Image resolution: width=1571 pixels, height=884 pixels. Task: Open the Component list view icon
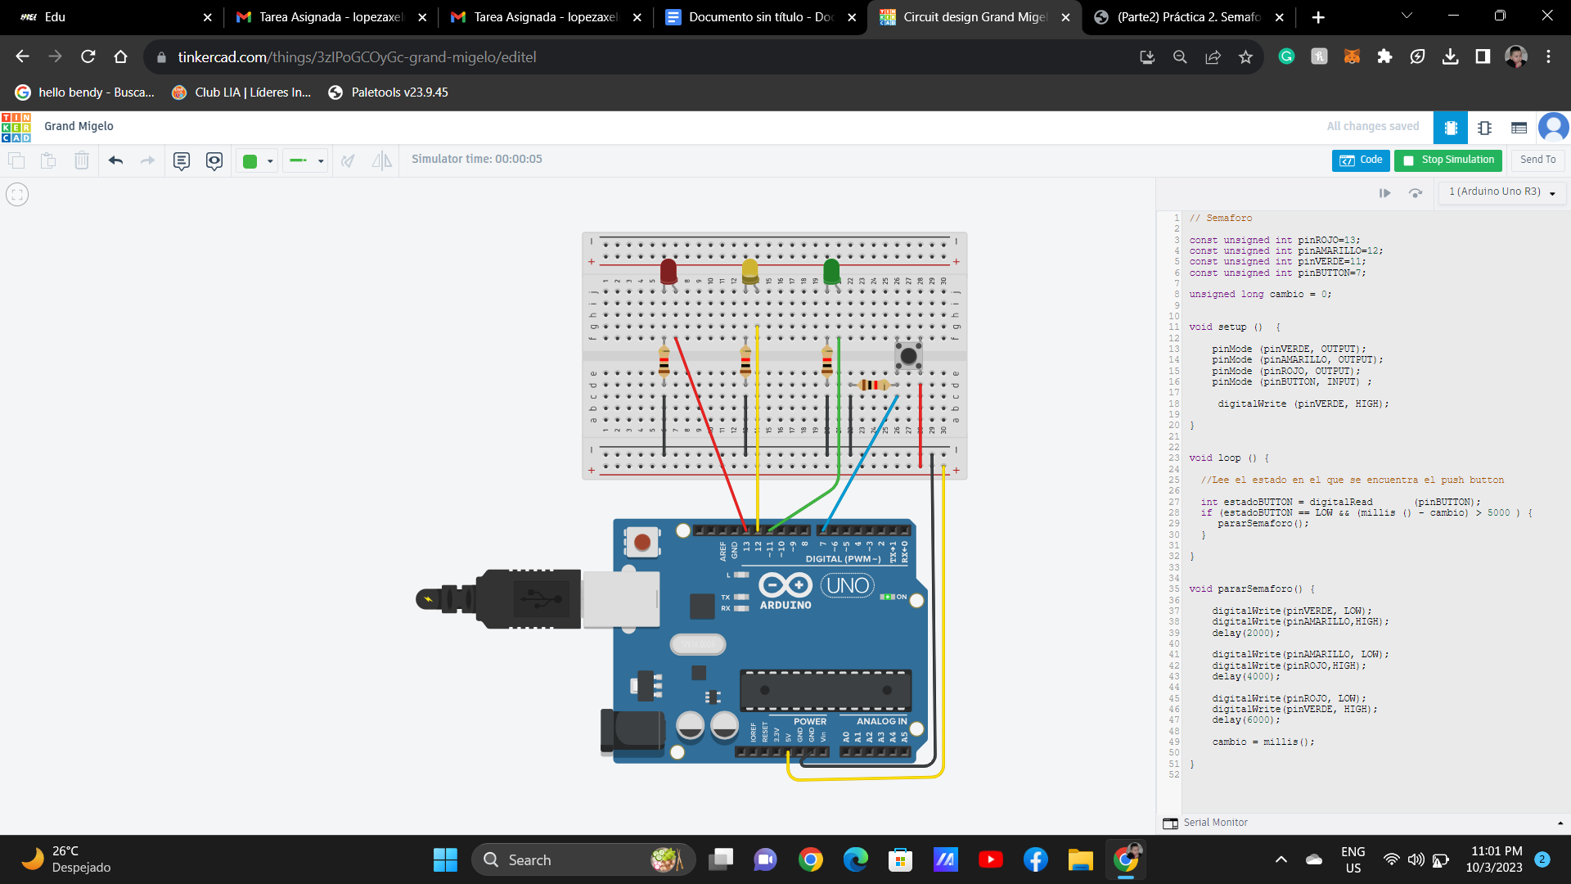pos(1519,128)
